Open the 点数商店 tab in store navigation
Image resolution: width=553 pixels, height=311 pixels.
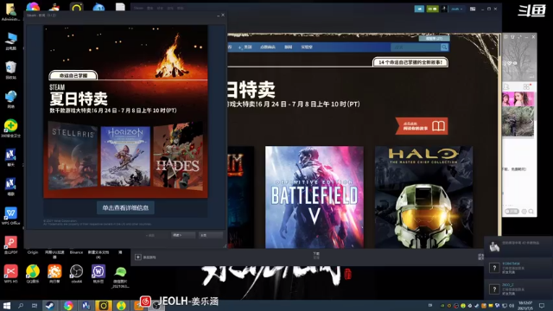click(268, 47)
